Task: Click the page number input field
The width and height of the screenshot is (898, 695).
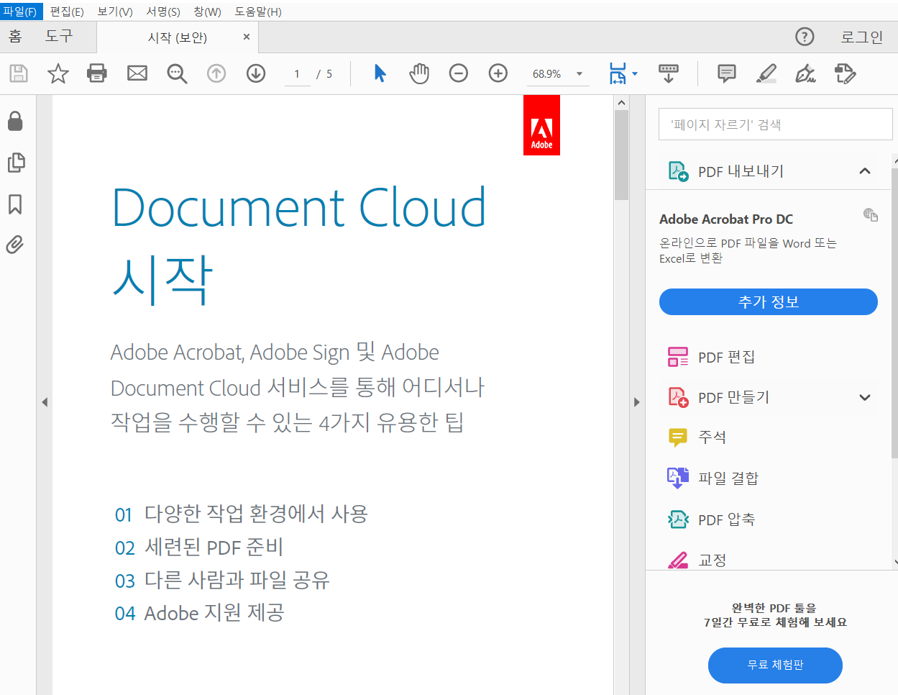Action: pyautogui.click(x=297, y=73)
